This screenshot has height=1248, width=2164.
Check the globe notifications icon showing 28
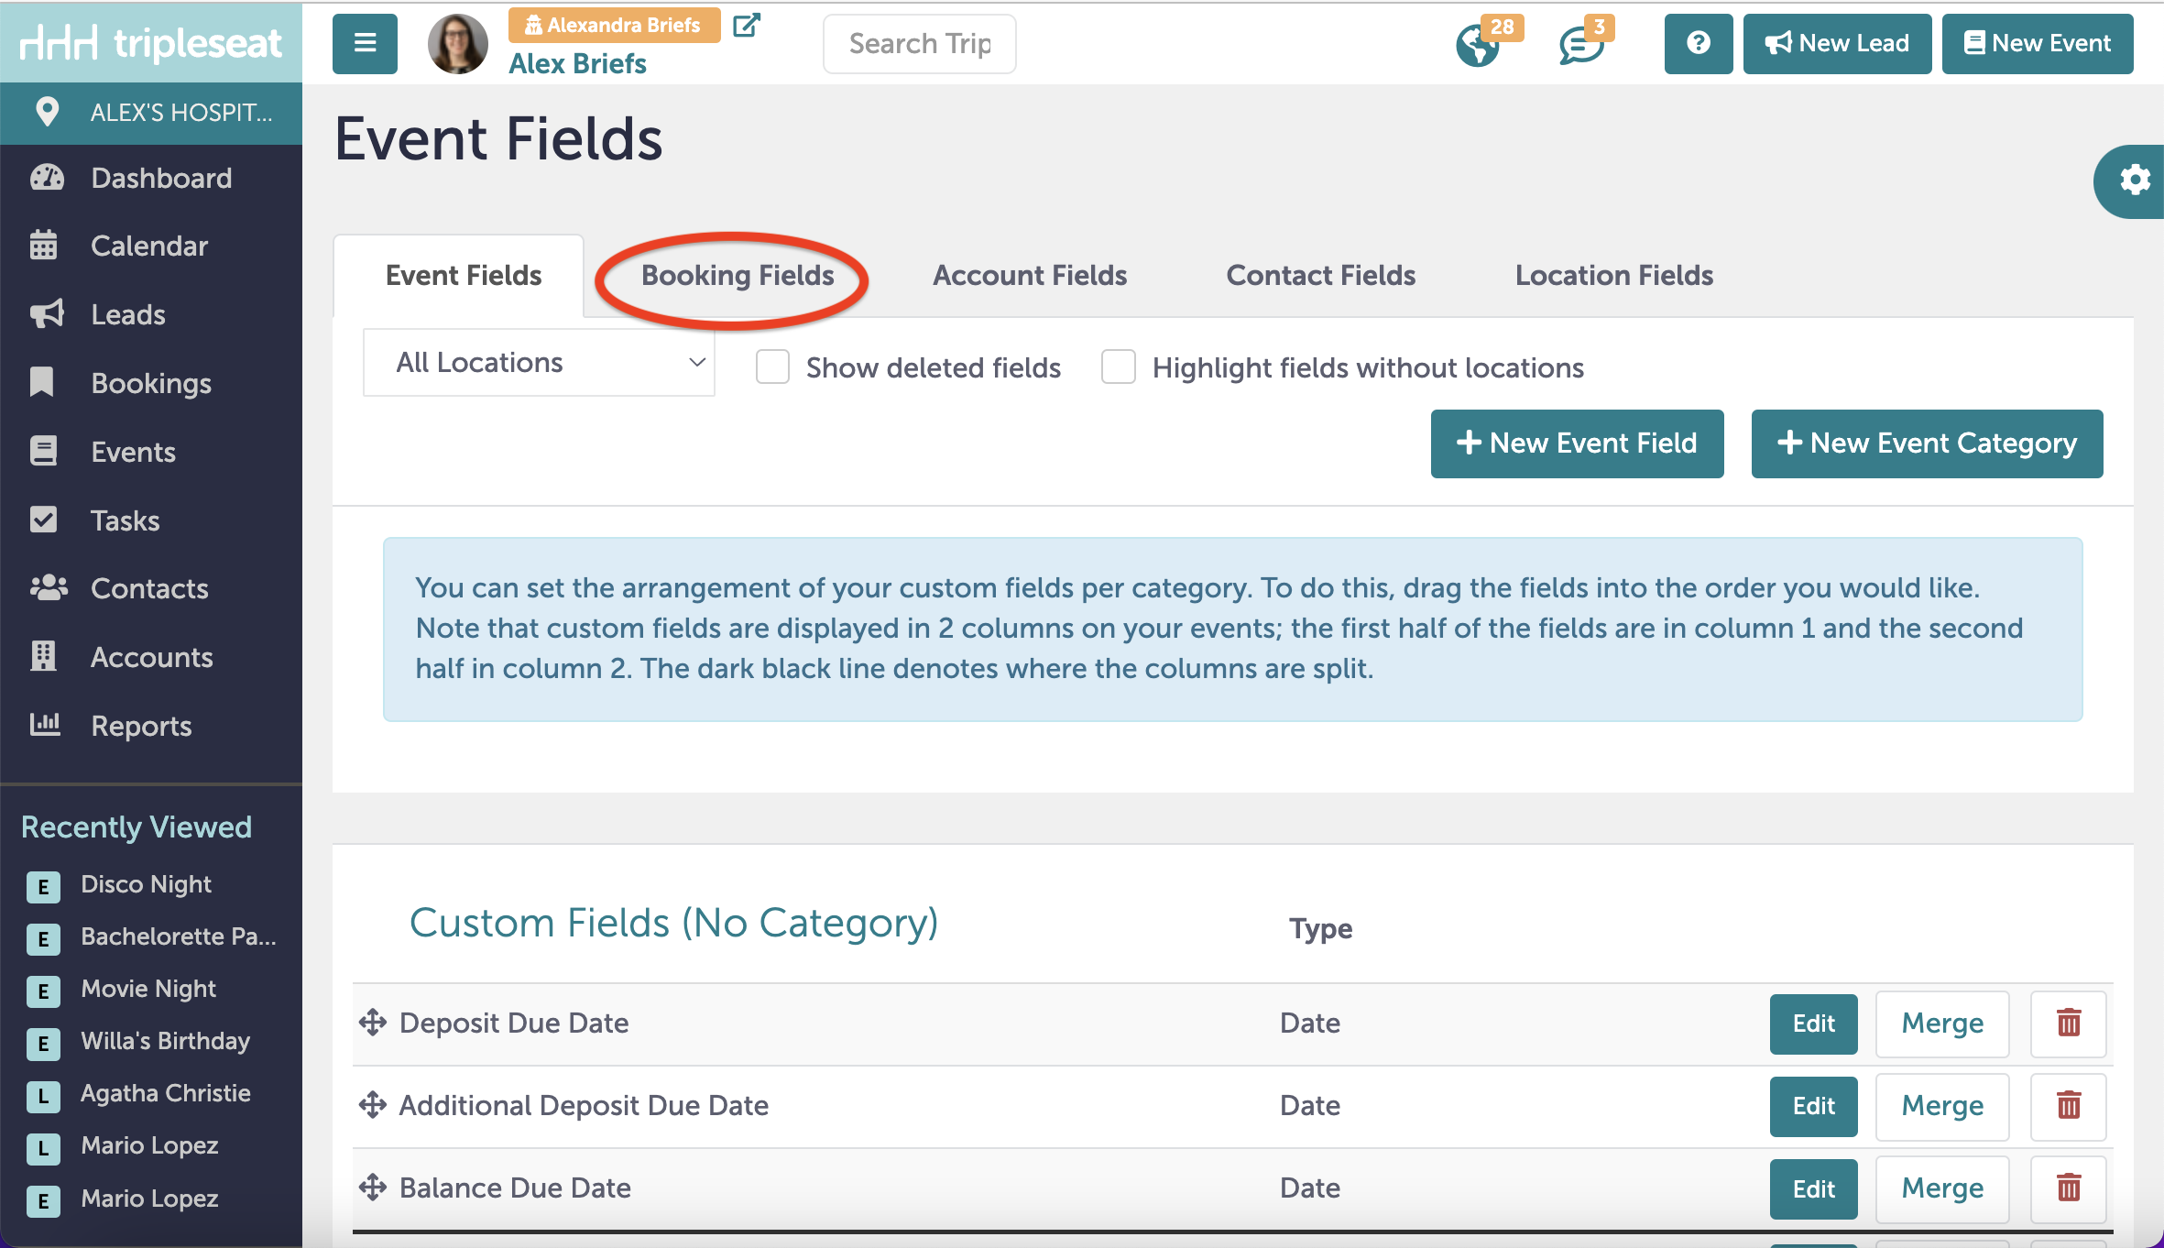1477,43
